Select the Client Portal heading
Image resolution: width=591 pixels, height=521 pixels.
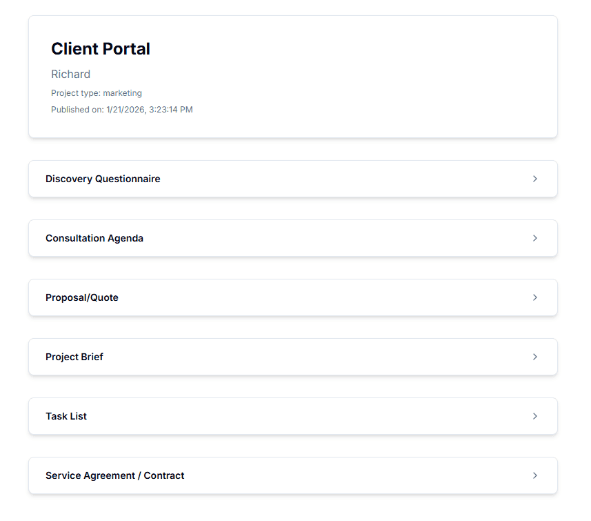[x=101, y=49]
